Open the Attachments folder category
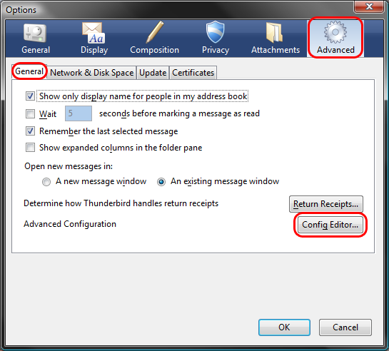The height and width of the screenshot is (351, 389). click(276, 39)
